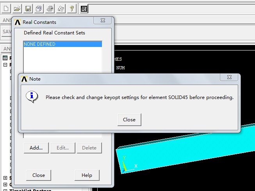Open Help from Real Constants dialog
Screen dimensions: 255x191
(87, 175)
